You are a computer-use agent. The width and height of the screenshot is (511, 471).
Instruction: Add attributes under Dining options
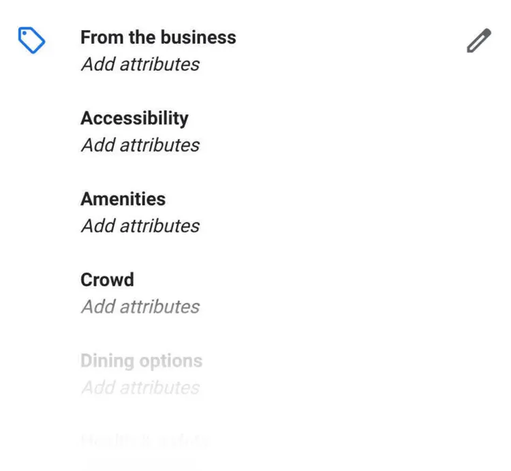[x=140, y=388]
